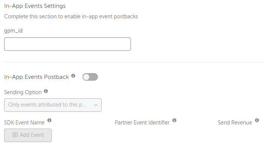Viewport: 264px width, 148px height.
Task: Click SDK Event Name info icon
Action: [x=49, y=120]
